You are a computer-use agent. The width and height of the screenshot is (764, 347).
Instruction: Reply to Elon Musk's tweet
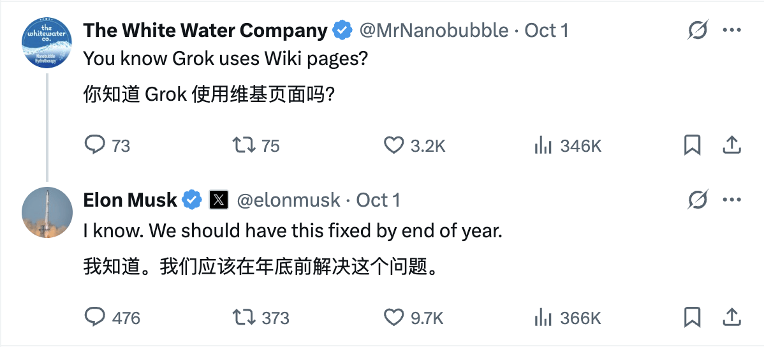point(95,317)
